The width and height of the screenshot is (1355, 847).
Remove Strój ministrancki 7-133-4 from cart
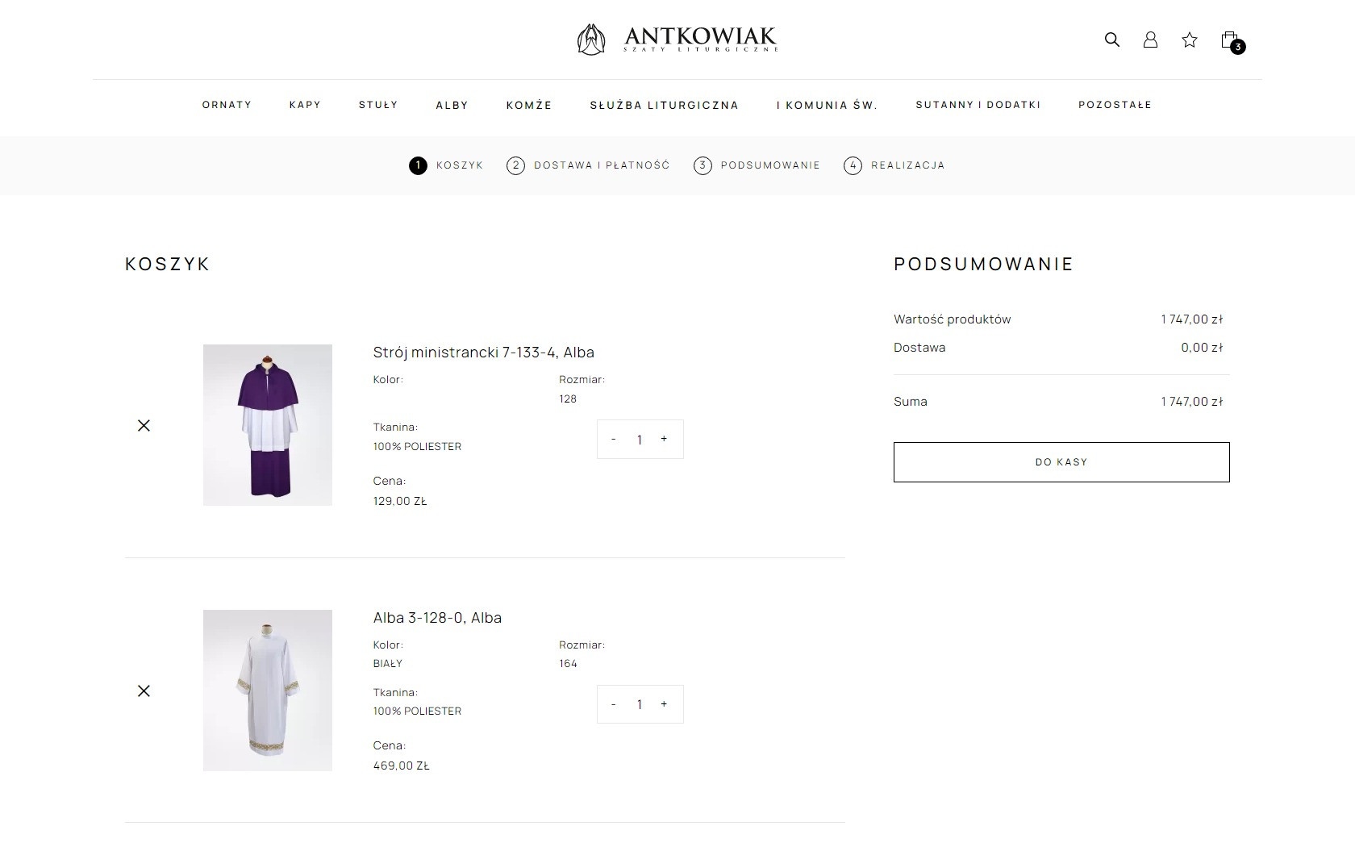[x=144, y=425]
